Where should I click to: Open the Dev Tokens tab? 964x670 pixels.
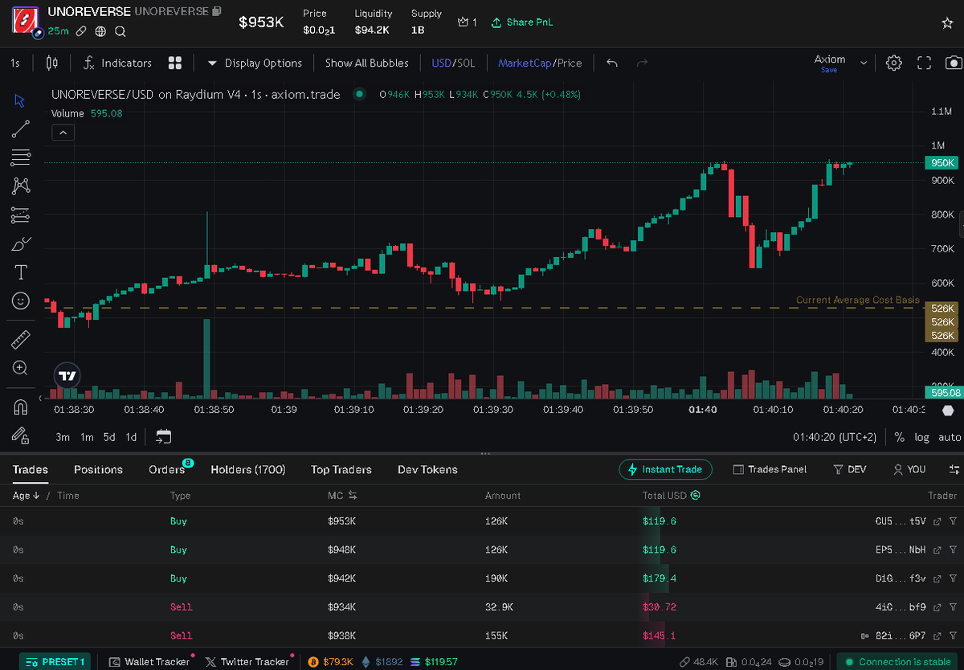coord(427,469)
